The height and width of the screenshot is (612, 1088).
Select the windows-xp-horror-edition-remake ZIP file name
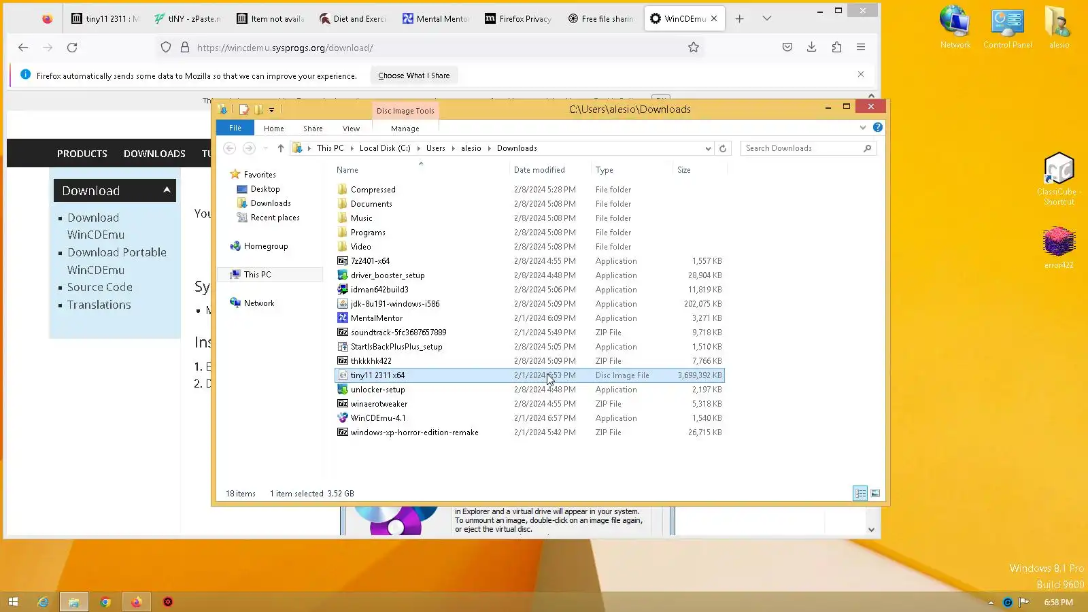coord(414,432)
